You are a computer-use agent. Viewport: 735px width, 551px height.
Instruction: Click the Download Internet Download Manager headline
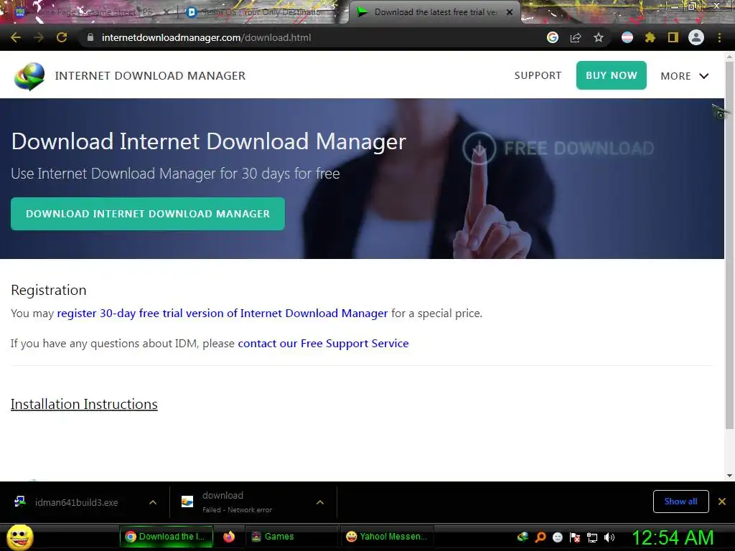(209, 141)
